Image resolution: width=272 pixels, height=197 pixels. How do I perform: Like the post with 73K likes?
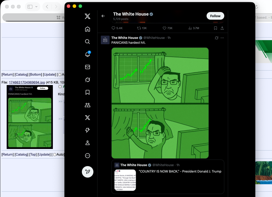(x=167, y=28)
